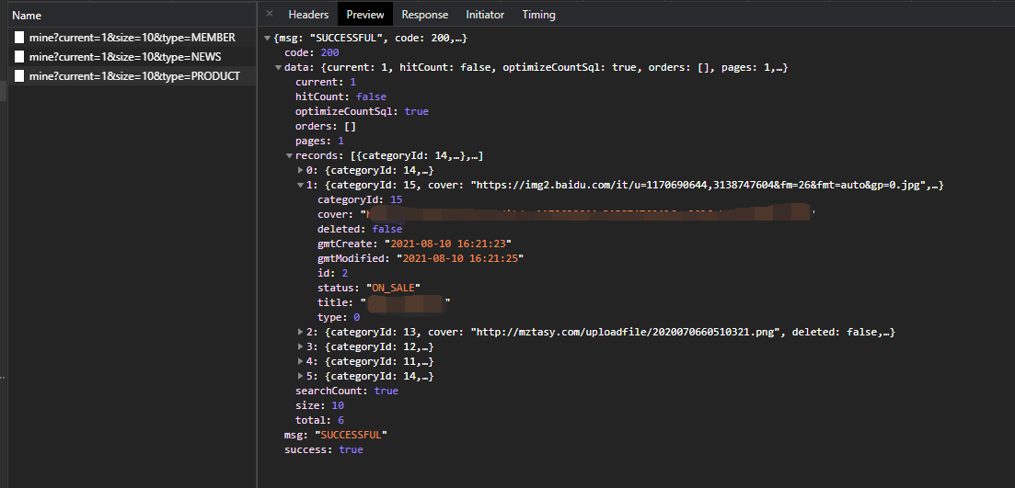This screenshot has width=1015, height=488.
Task: Collapse the root msg SUCCESSFUL object
Action: [x=268, y=39]
